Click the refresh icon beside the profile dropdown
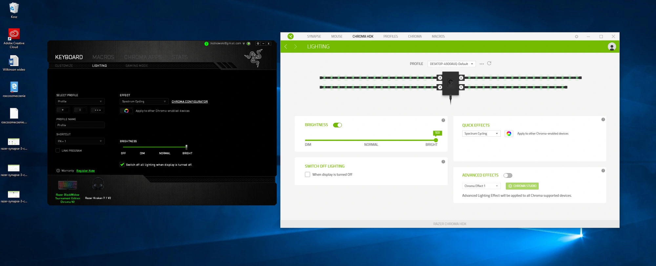This screenshot has height=266, width=656. click(489, 63)
